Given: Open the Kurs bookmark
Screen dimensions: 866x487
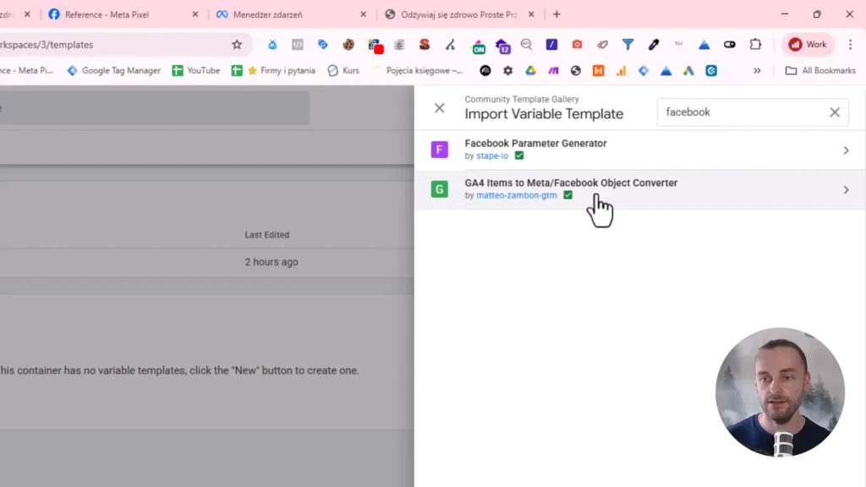Looking at the screenshot, I should tap(343, 71).
